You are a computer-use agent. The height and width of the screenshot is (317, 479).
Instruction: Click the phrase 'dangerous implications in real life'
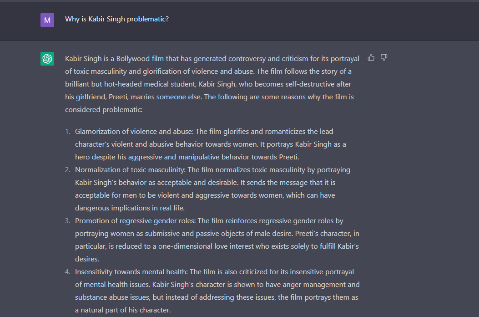tap(130, 208)
